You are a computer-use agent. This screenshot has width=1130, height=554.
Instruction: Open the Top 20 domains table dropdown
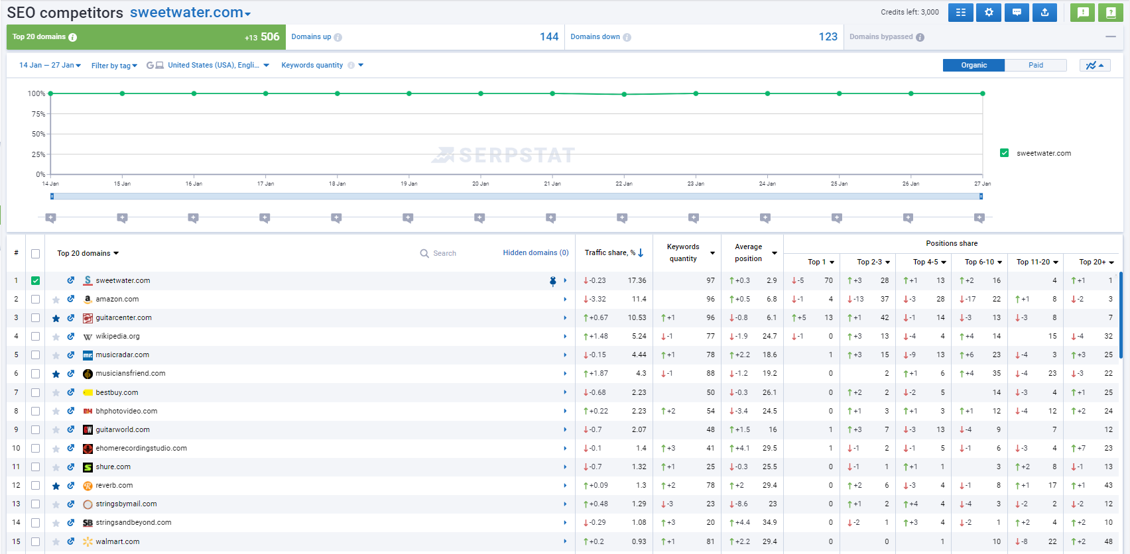tap(88, 253)
